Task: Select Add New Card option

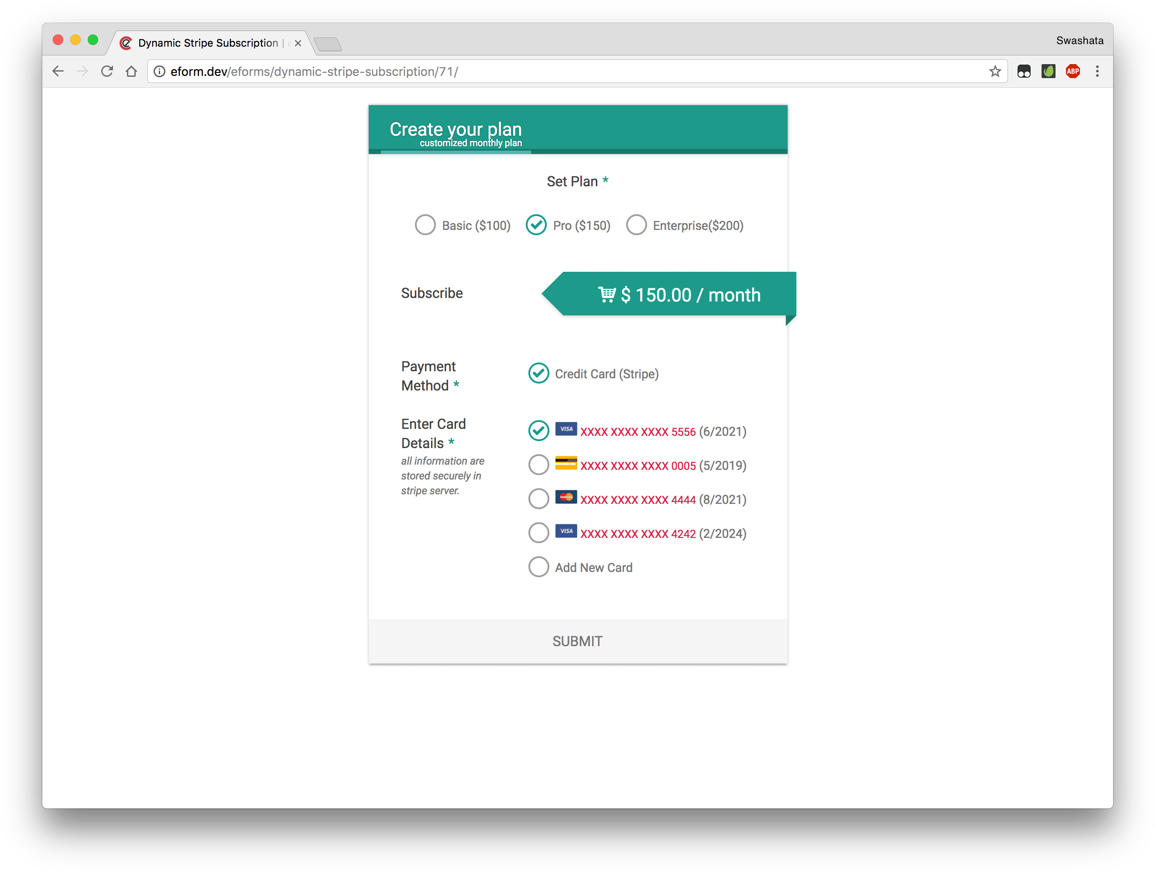Action: click(x=538, y=567)
